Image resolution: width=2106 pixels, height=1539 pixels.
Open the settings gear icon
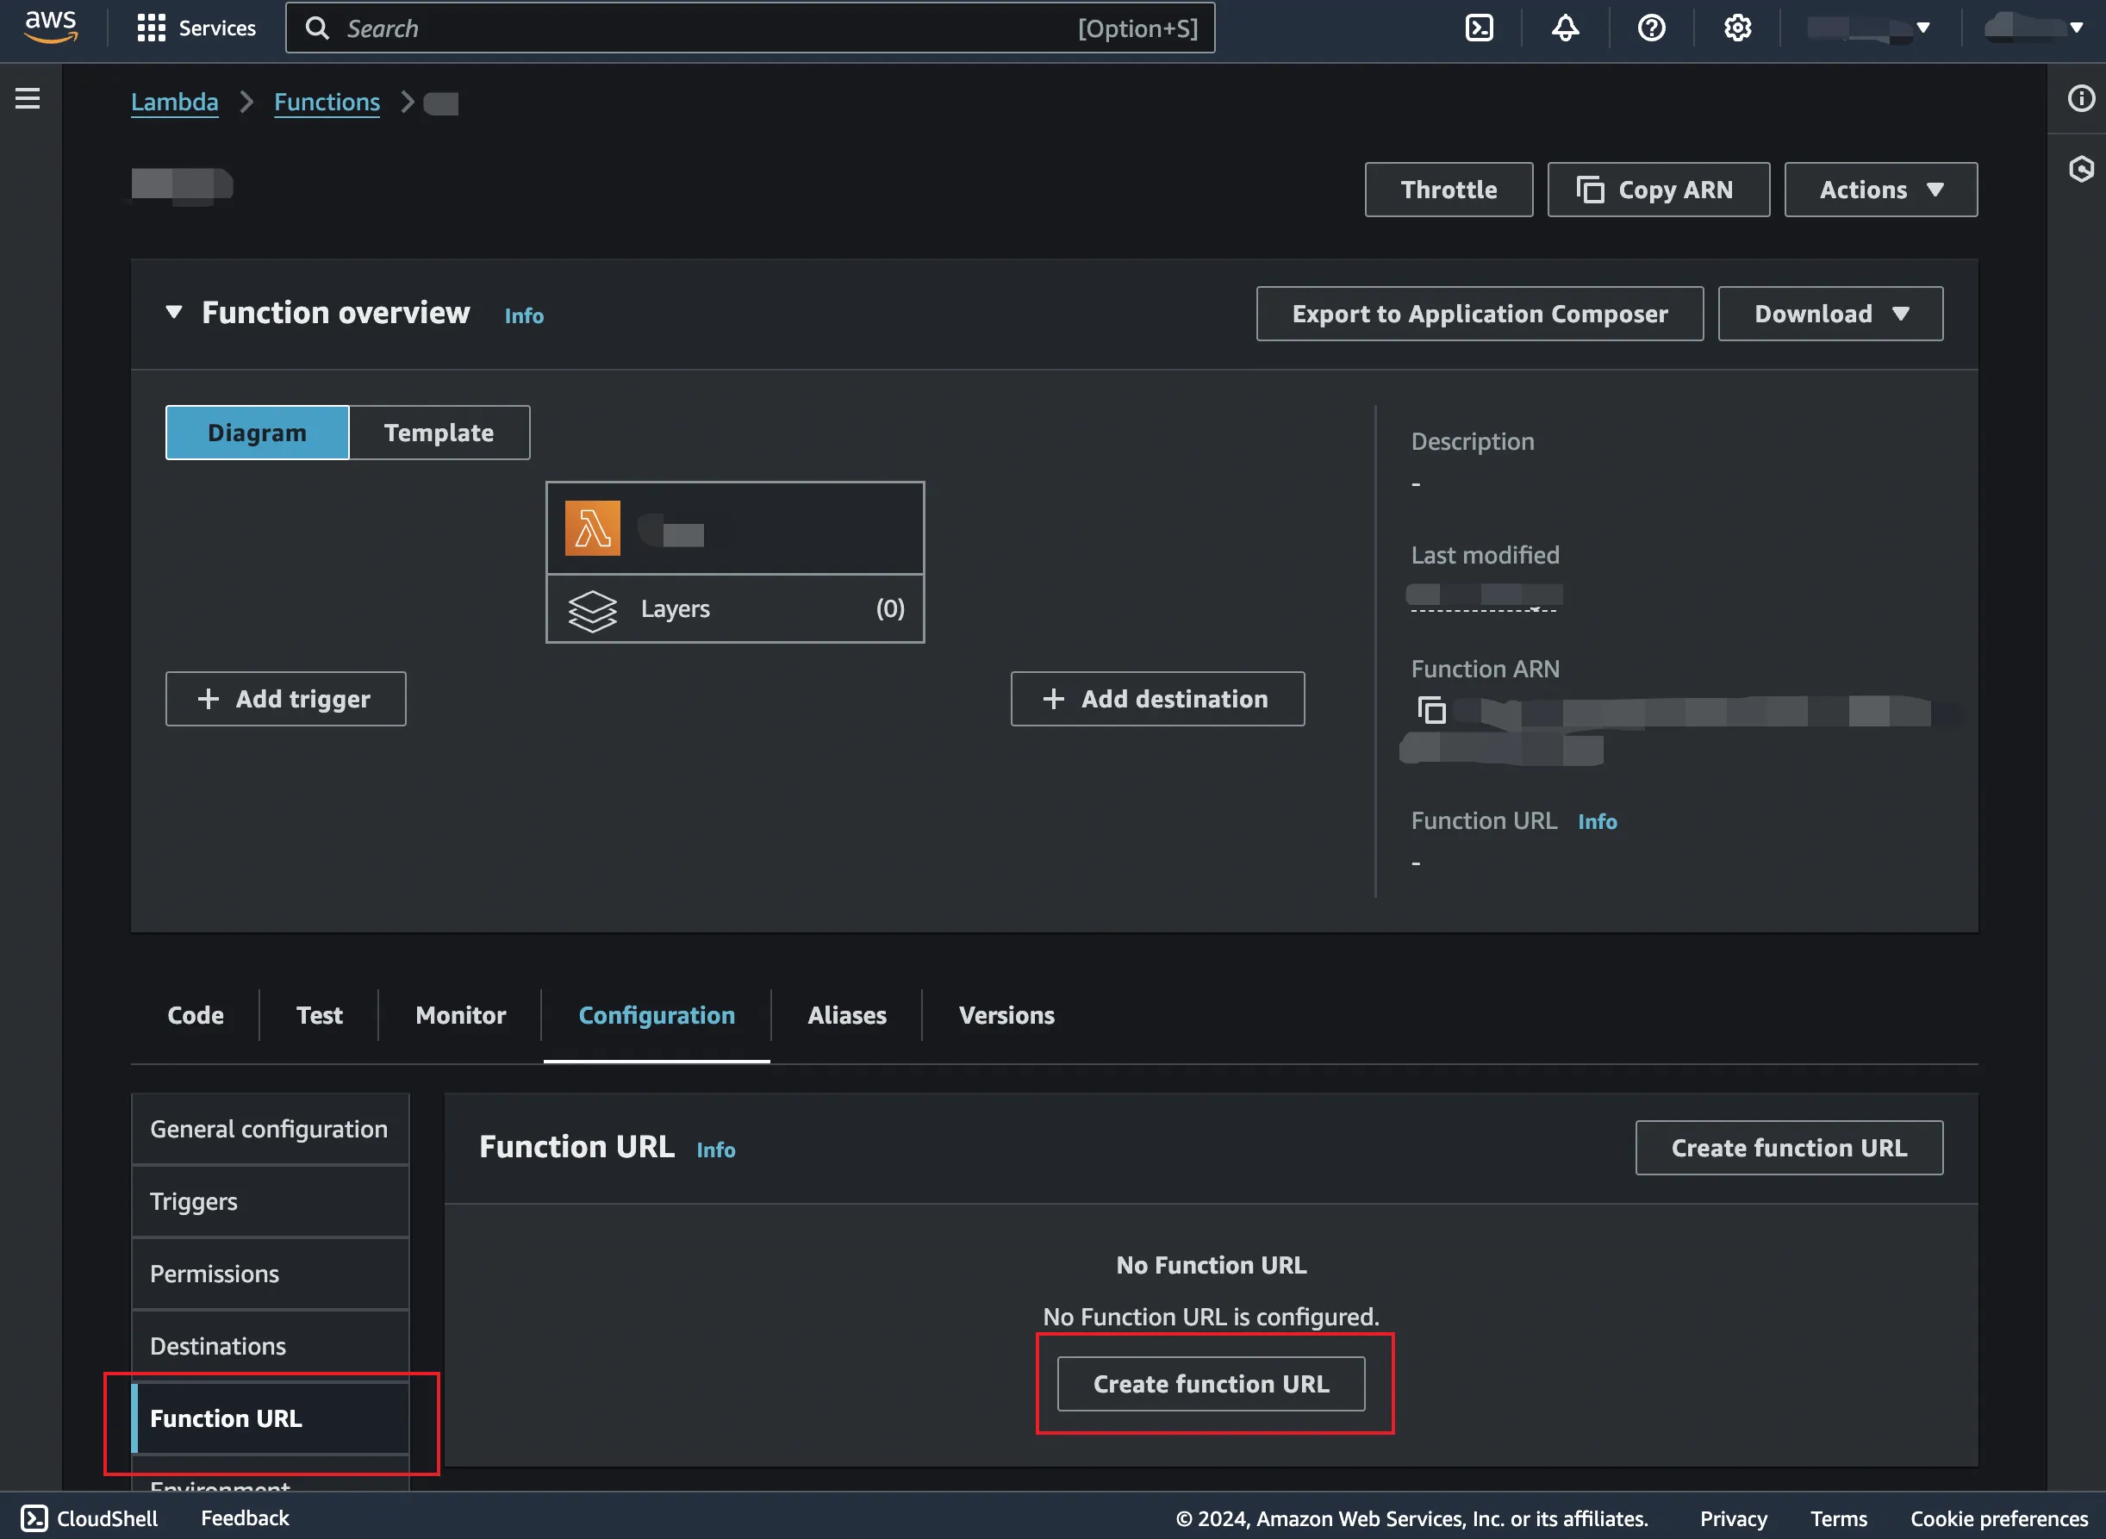[1737, 28]
